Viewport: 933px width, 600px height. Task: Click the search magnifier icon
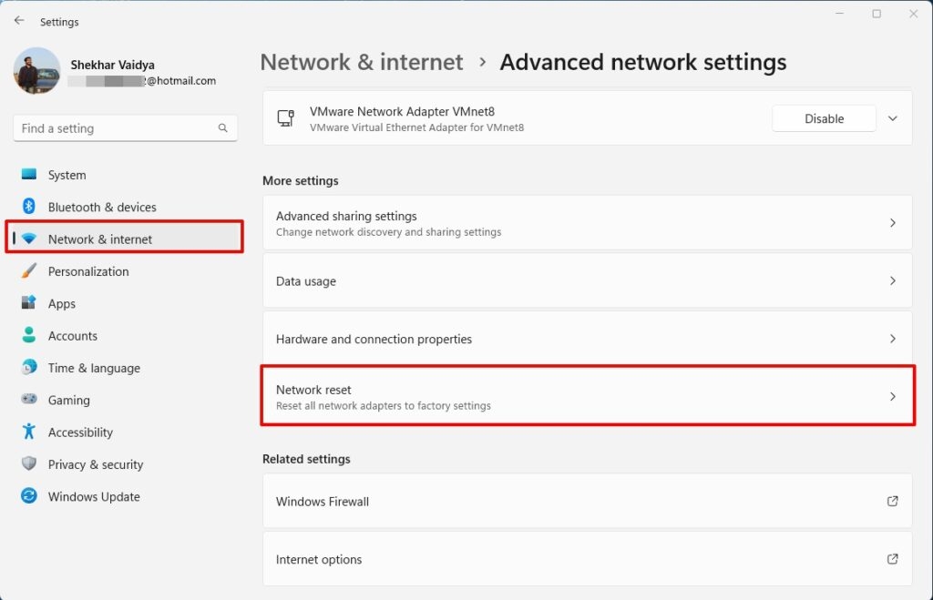click(222, 127)
